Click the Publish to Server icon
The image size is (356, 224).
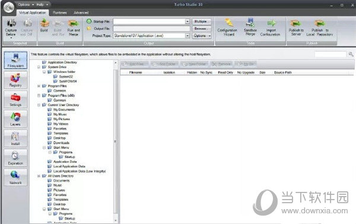(295, 23)
